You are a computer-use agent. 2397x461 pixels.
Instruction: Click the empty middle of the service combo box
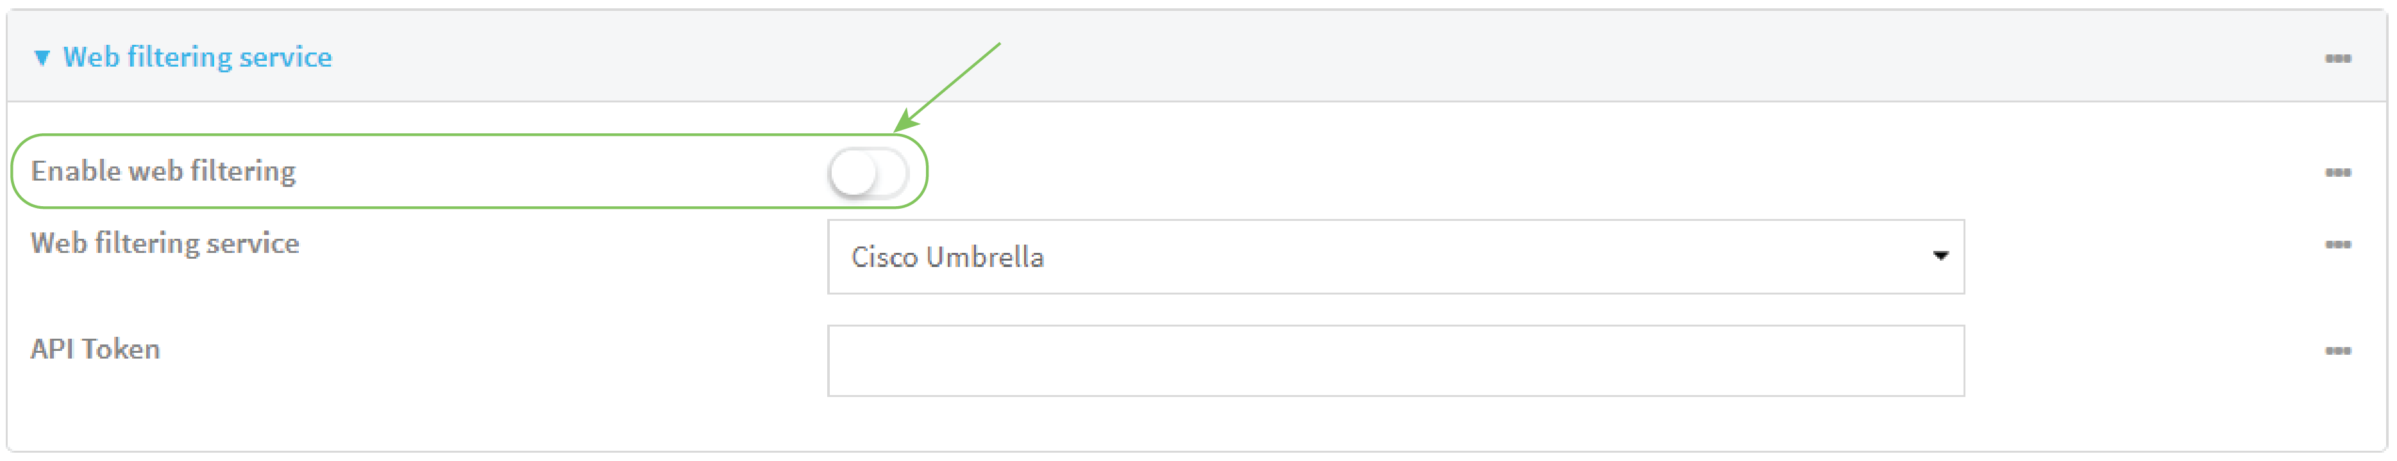click(1489, 257)
